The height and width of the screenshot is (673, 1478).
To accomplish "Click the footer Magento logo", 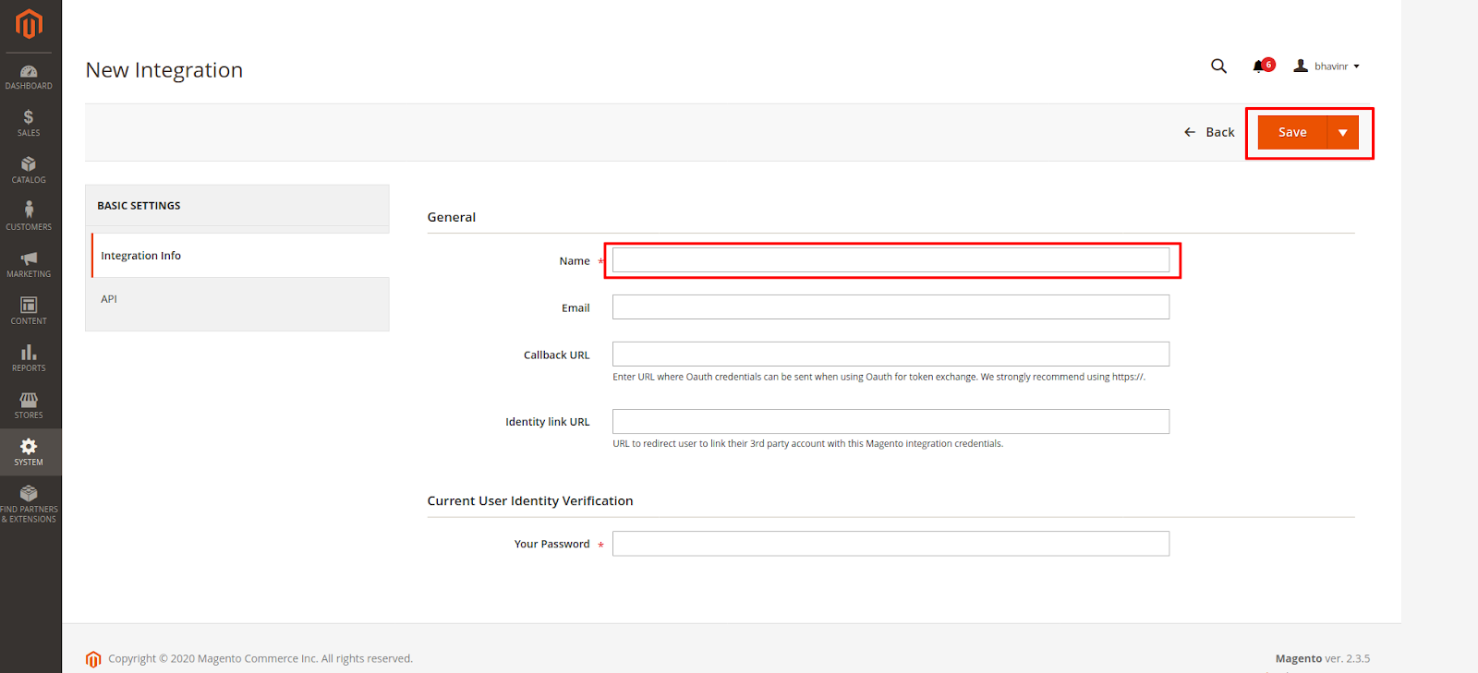I will [x=93, y=659].
